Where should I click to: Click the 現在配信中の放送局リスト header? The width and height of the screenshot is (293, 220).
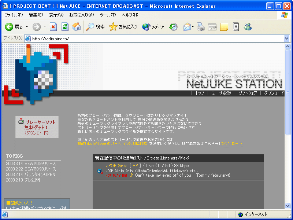pyautogui.click(x=178, y=158)
